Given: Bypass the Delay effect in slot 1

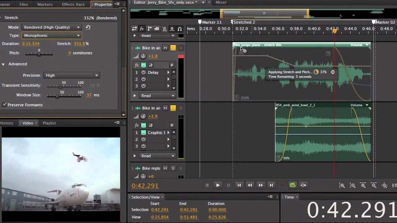Looking at the screenshot, I should click(x=143, y=72).
